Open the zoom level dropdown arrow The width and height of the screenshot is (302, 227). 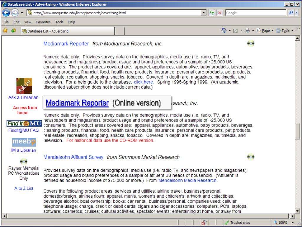[293, 223]
